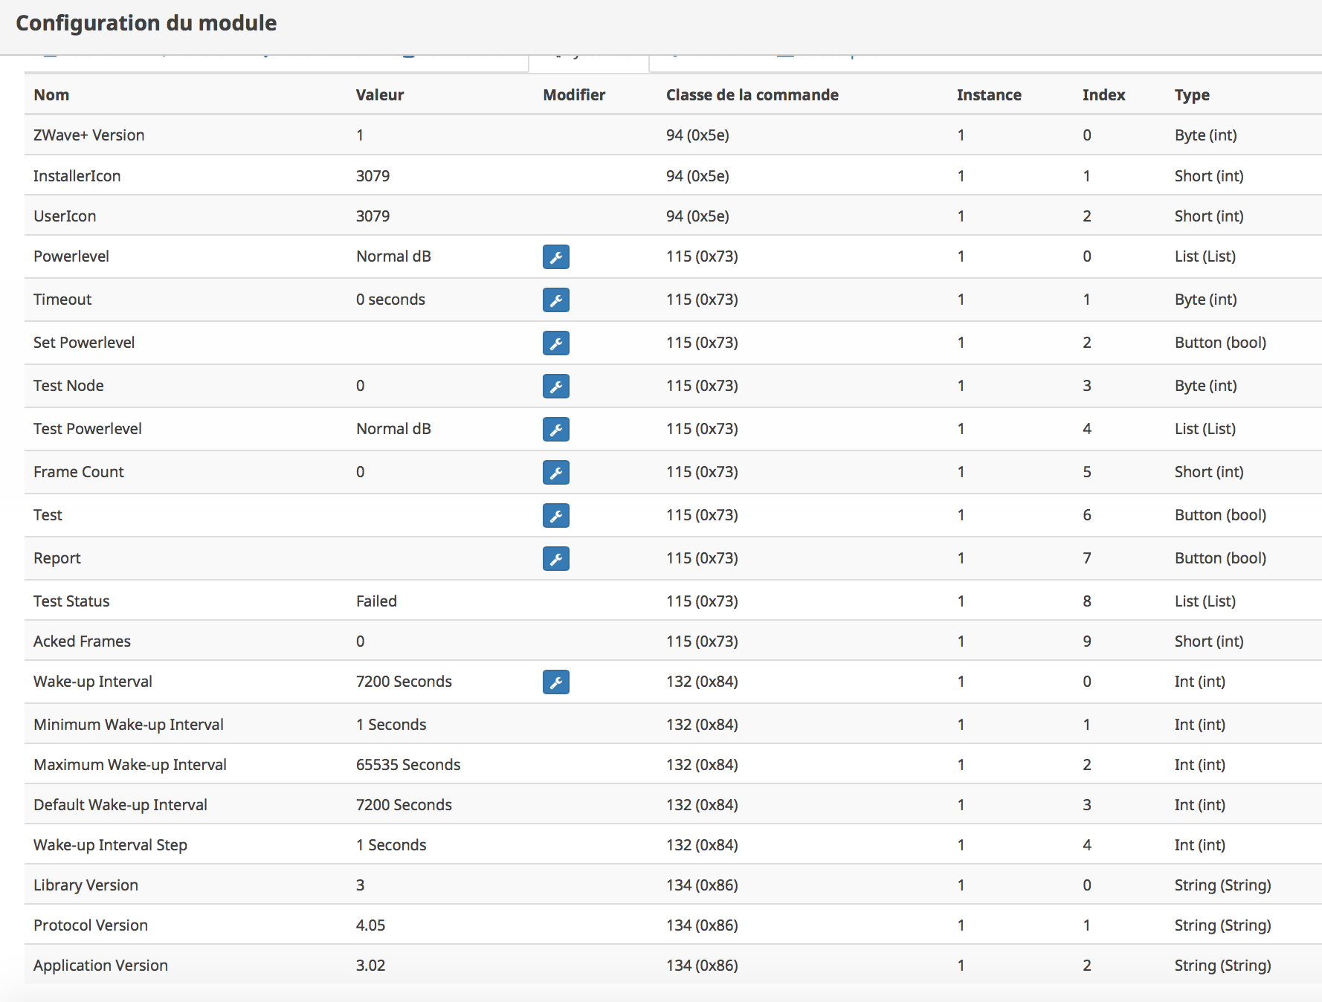Viewport: 1322px width, 1002px height.
Task: Click the Type column header
Action: 1192,95
